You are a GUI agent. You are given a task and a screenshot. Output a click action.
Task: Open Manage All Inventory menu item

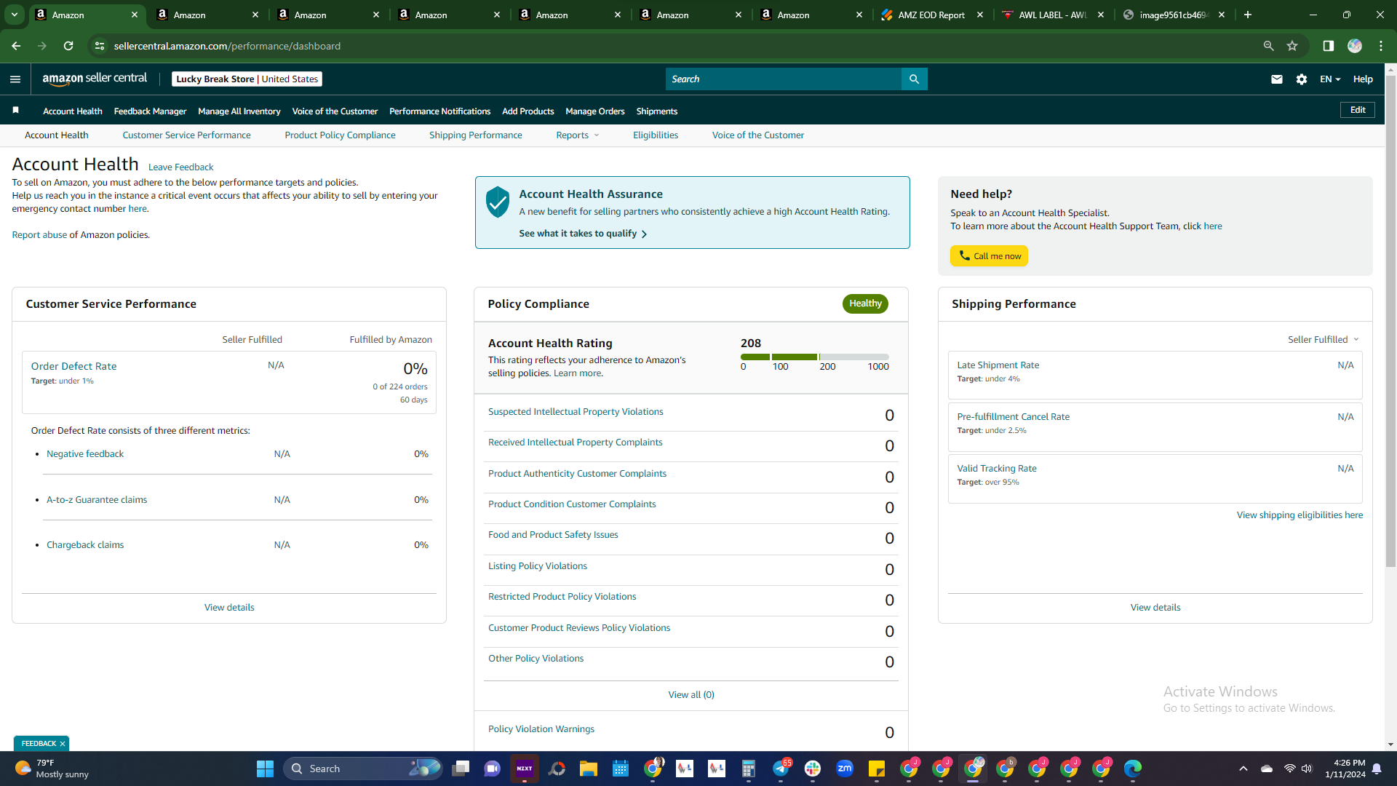pos(239,111)
